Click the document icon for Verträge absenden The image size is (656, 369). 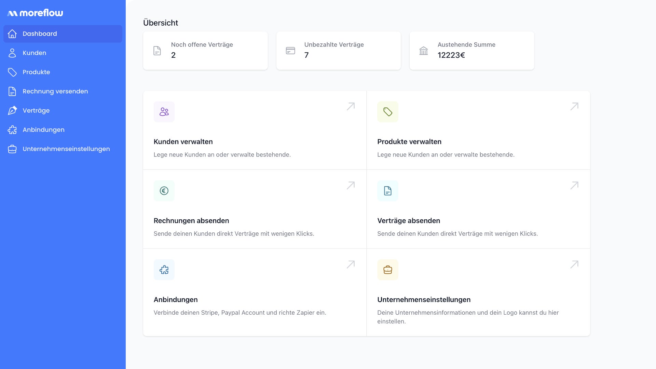click(387, 191)
